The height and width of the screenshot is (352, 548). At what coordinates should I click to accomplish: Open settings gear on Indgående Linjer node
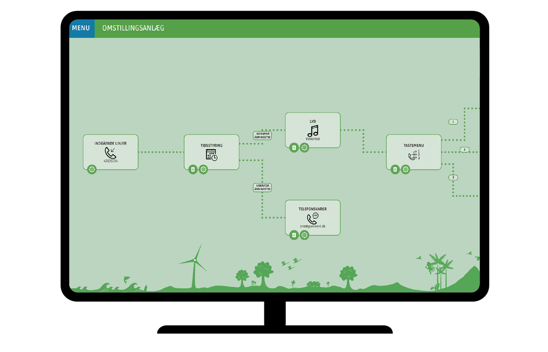click(92, 169)
